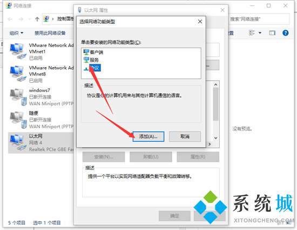Click the VMware VMnet1 adapter icon
Image resolution: width=297 pixels, height=230 pixels.
[x=17, y=51]
